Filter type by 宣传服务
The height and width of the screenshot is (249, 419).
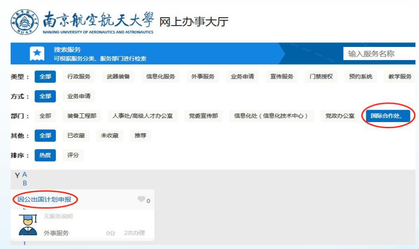click(x=282, y=77)
